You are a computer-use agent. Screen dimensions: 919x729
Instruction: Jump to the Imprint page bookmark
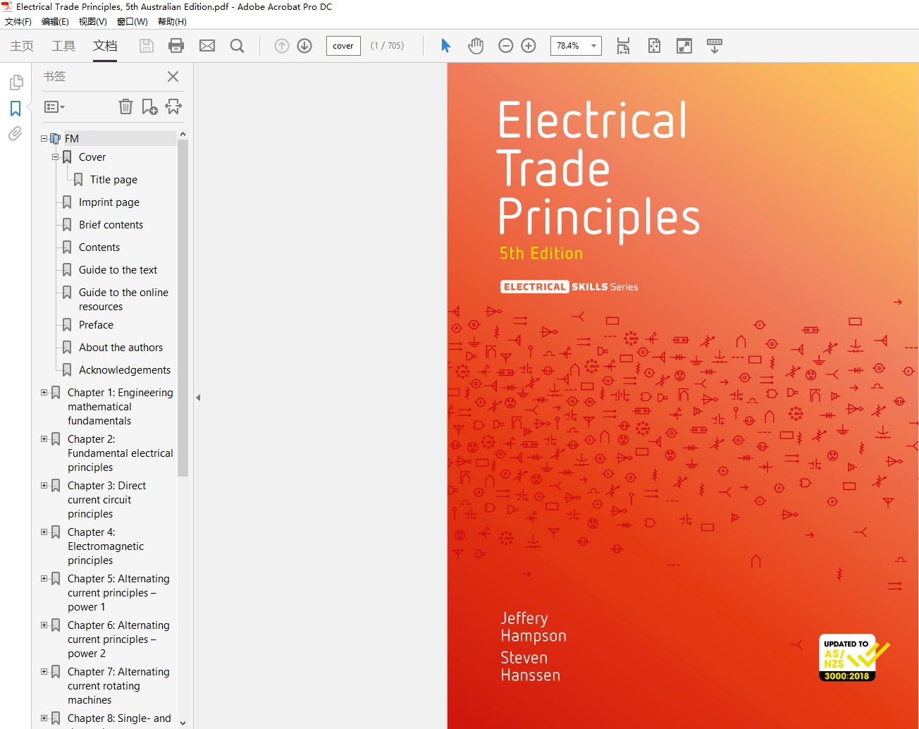(109, 202)
